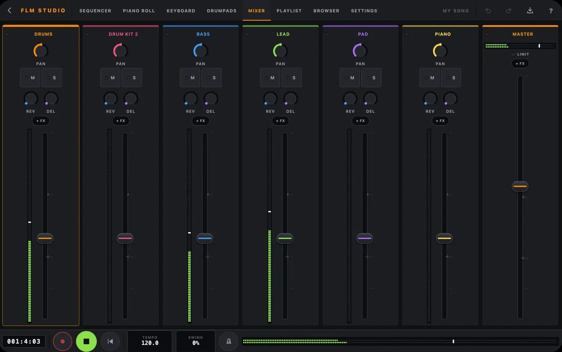Click the Bass REV send knob

[x=190, y=99]
